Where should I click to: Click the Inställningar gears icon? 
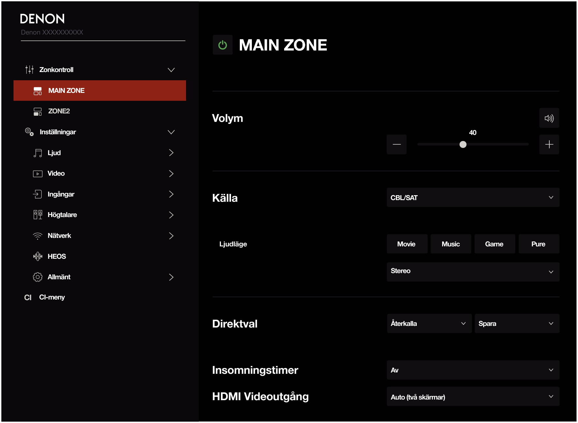(x=29, y=132)
